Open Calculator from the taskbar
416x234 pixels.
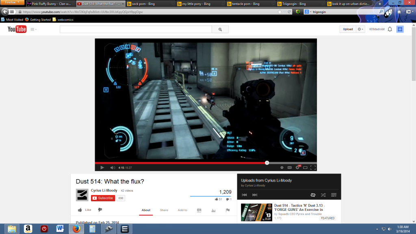pyautogui.click(x=92, y=229)
